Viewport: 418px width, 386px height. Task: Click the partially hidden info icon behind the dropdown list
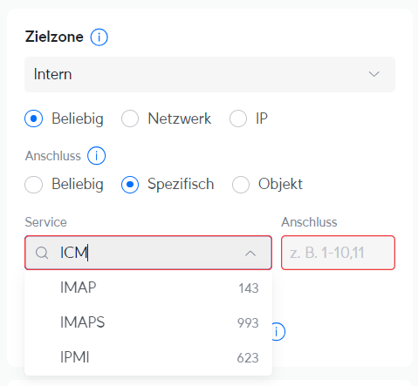278,331
